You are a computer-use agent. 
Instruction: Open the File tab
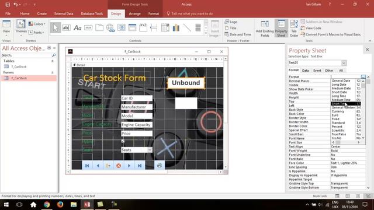click(8, 13)
